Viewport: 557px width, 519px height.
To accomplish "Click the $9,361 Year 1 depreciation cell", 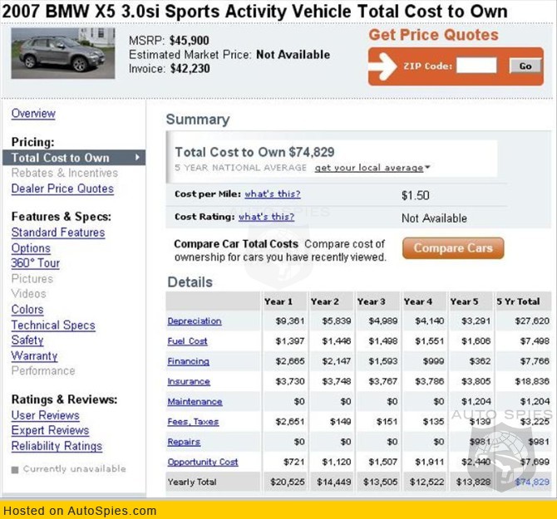I will pyautogui.click(x=290, y=321).
